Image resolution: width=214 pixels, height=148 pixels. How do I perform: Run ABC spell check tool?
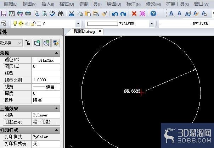[x=52, y=13]
